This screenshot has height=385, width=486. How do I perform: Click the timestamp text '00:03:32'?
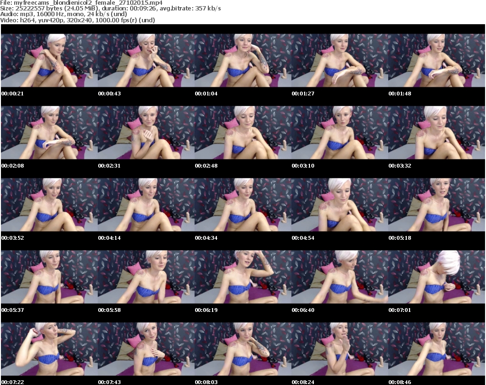pos(400,166)
